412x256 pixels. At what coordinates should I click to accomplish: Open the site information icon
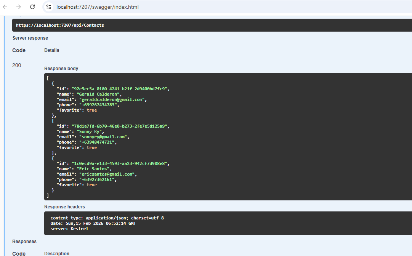(x=49, y=7)
